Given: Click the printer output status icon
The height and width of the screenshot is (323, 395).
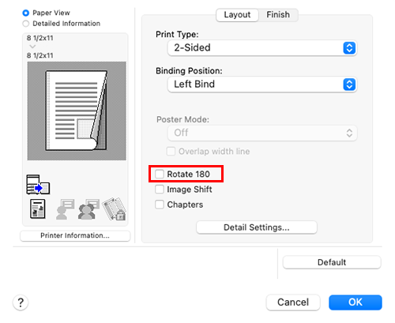Looking at the screenshot, I should 38,185.
